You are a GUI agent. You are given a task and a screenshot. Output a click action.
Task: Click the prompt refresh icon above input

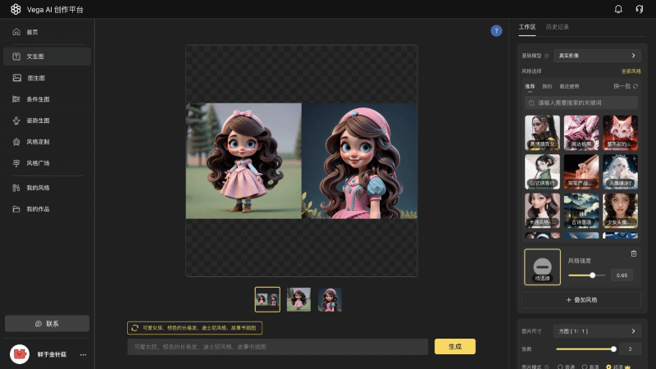134,328
